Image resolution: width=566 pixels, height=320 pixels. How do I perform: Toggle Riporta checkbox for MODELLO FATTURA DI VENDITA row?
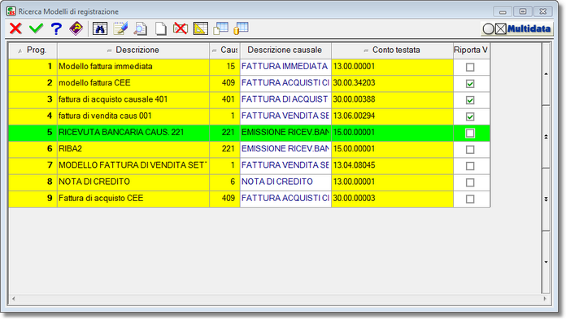[x=469, y=166]
